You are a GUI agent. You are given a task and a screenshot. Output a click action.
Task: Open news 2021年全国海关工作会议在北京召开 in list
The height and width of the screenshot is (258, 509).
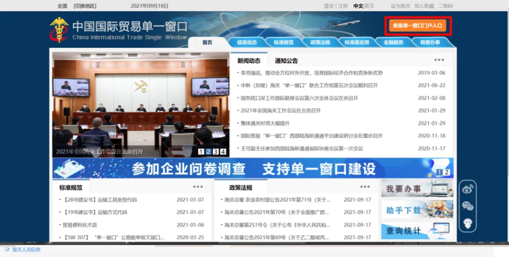point(280,111)
